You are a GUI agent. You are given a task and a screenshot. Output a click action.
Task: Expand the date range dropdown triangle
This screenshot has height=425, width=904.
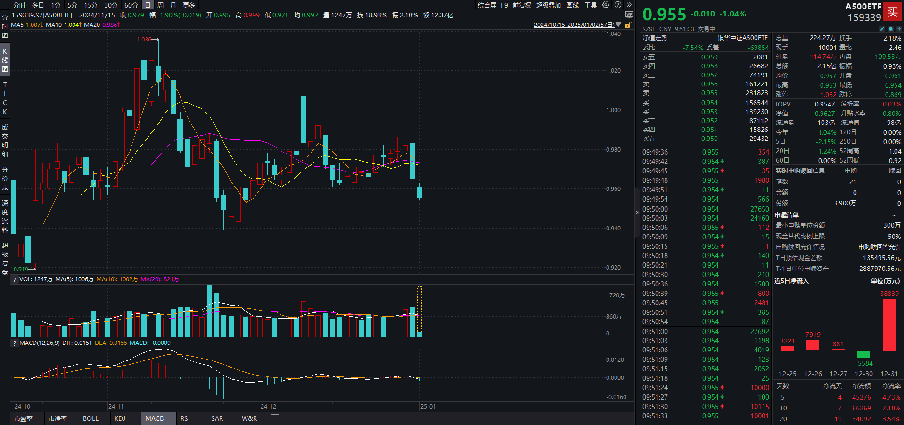tap(618, 25)
